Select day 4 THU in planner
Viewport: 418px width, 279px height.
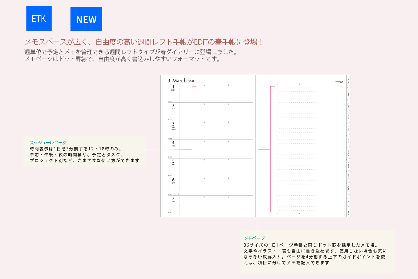pos(173,144)
